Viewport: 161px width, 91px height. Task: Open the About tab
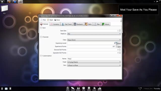(106, 24)
